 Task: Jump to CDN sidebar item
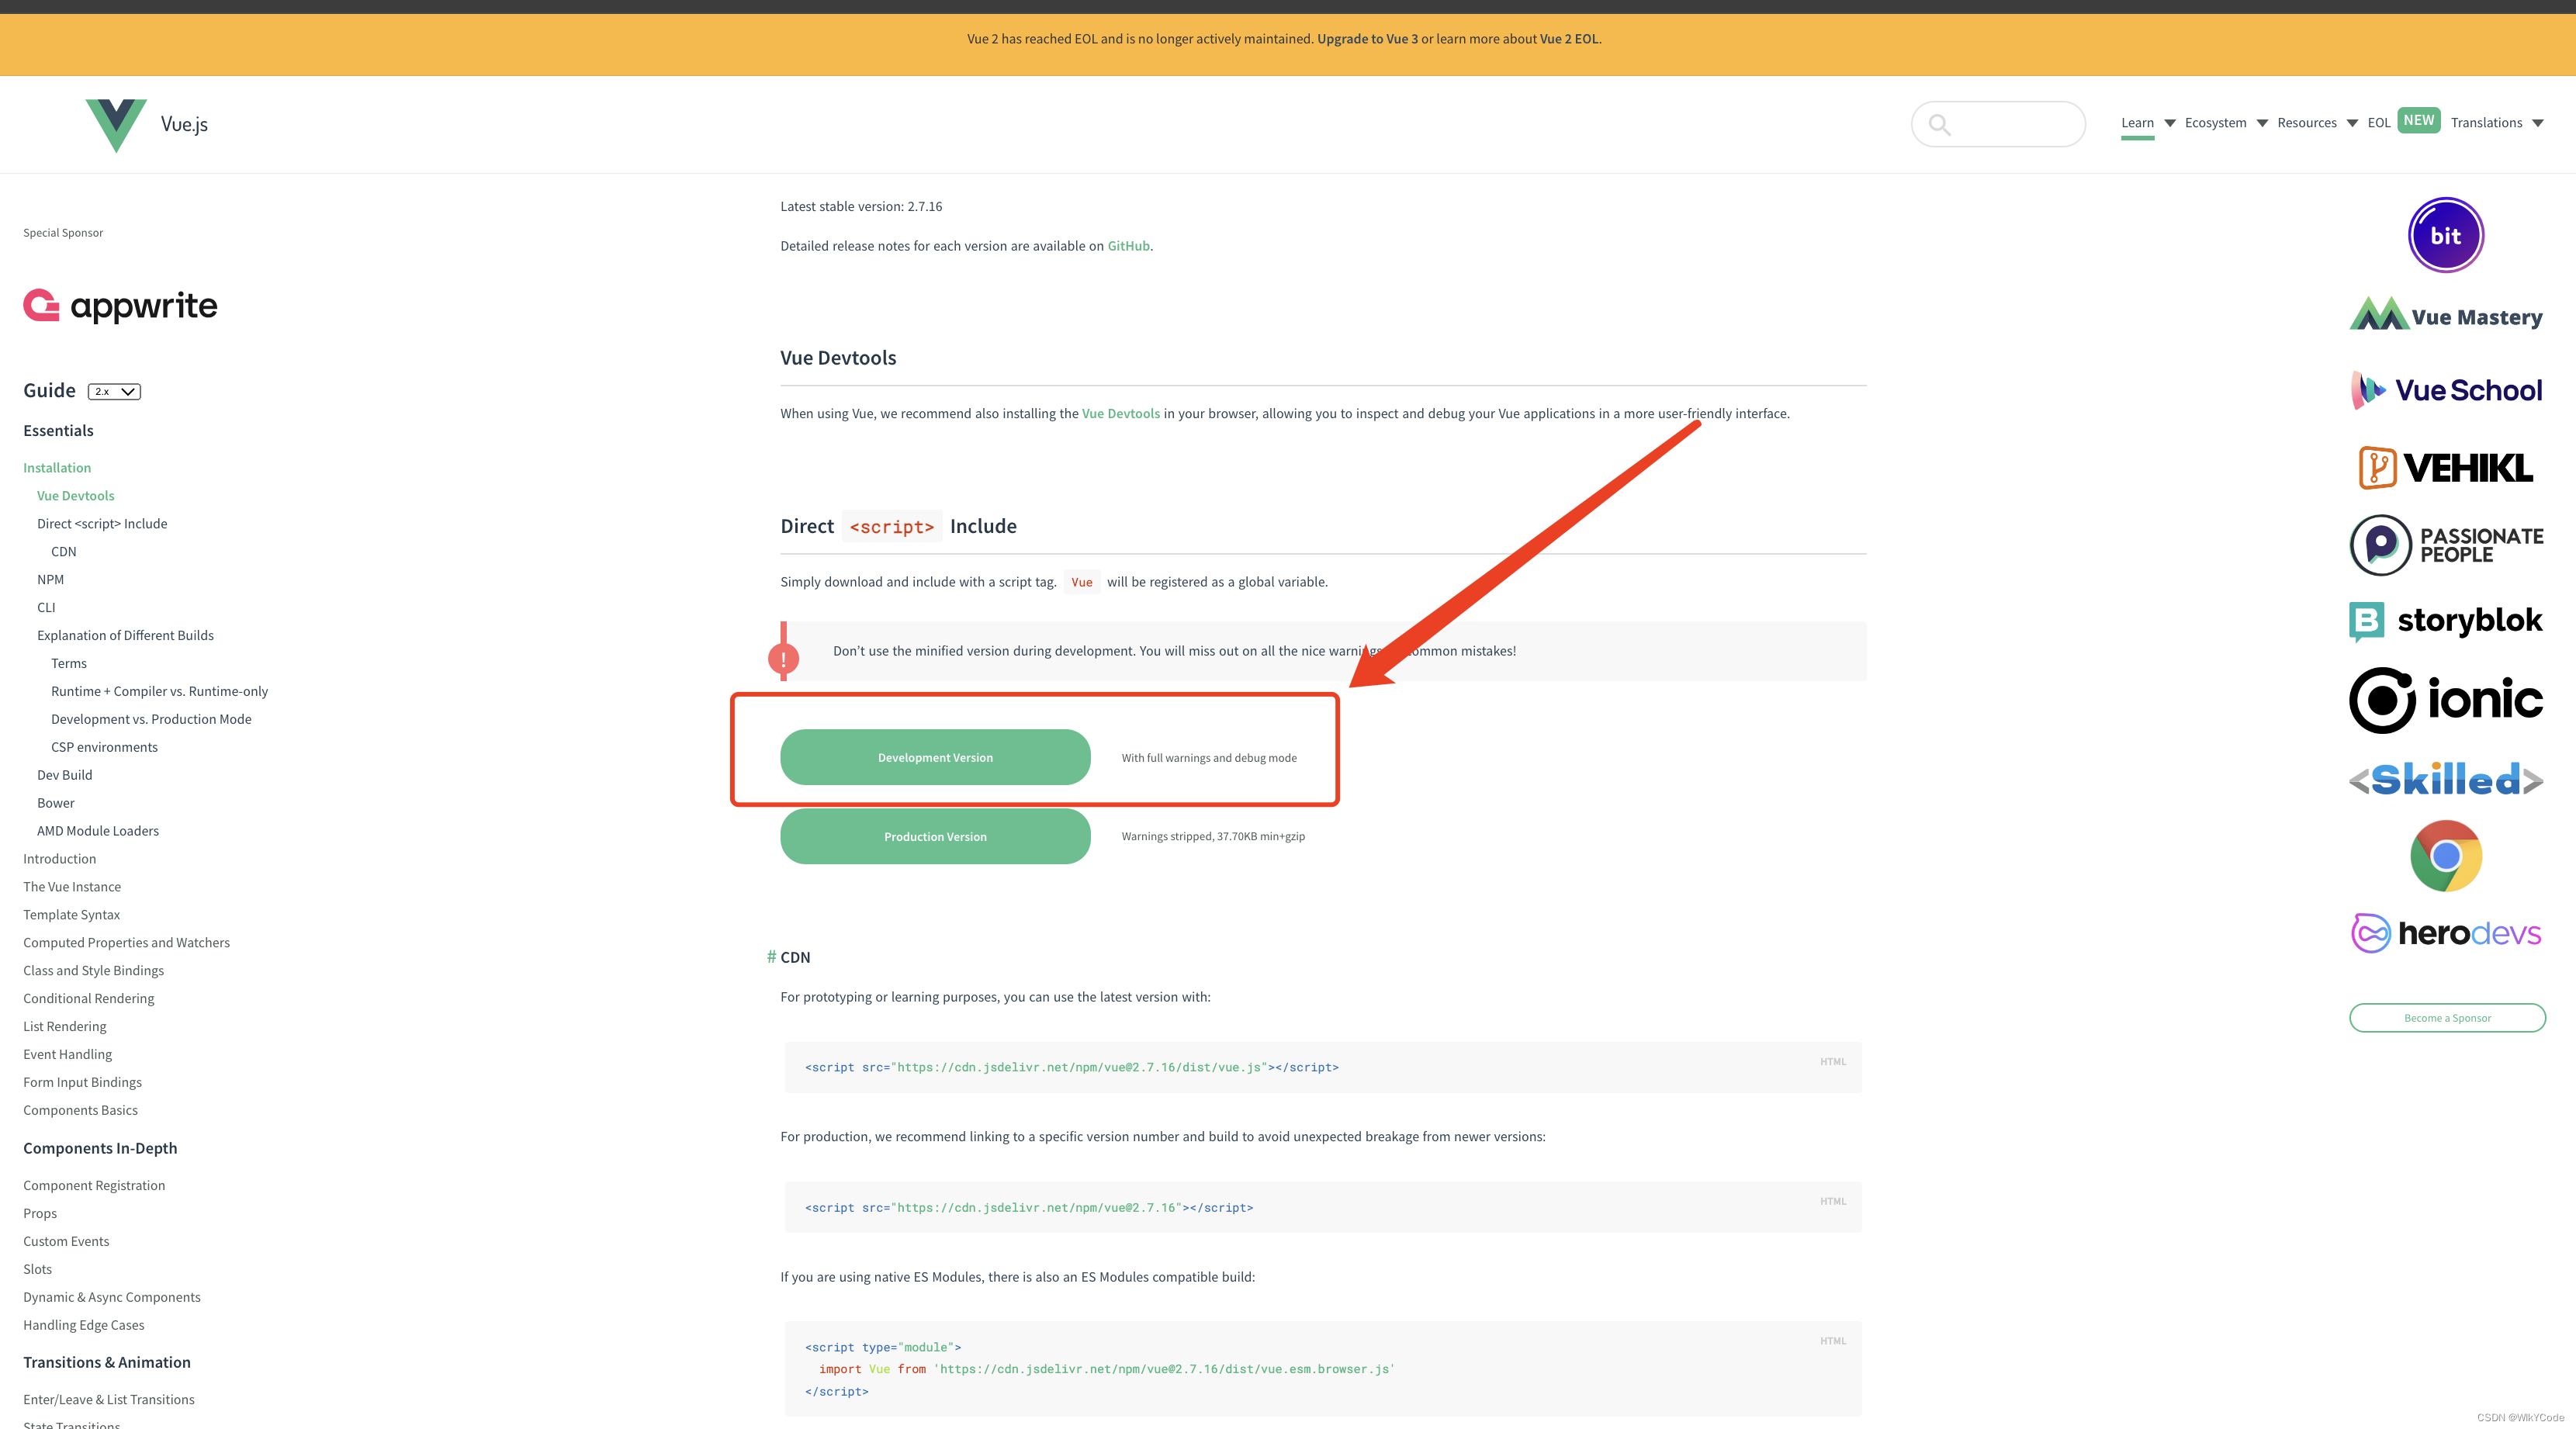(64, 551)
